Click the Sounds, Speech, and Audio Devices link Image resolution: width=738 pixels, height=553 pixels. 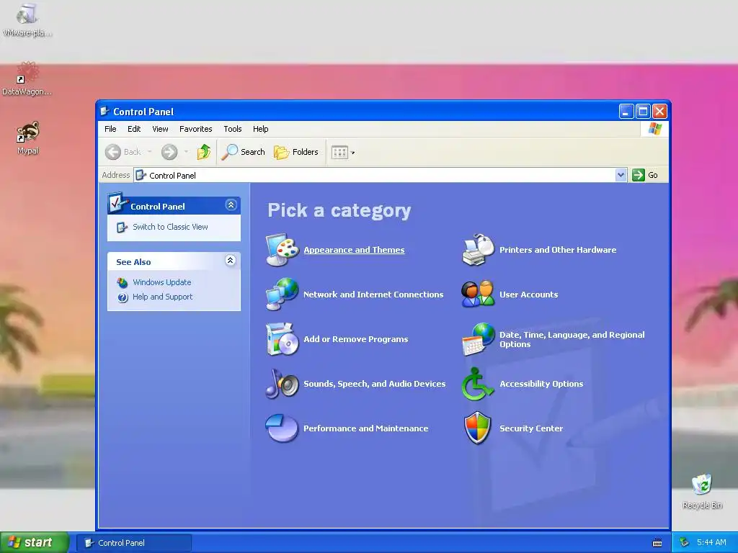374,385
